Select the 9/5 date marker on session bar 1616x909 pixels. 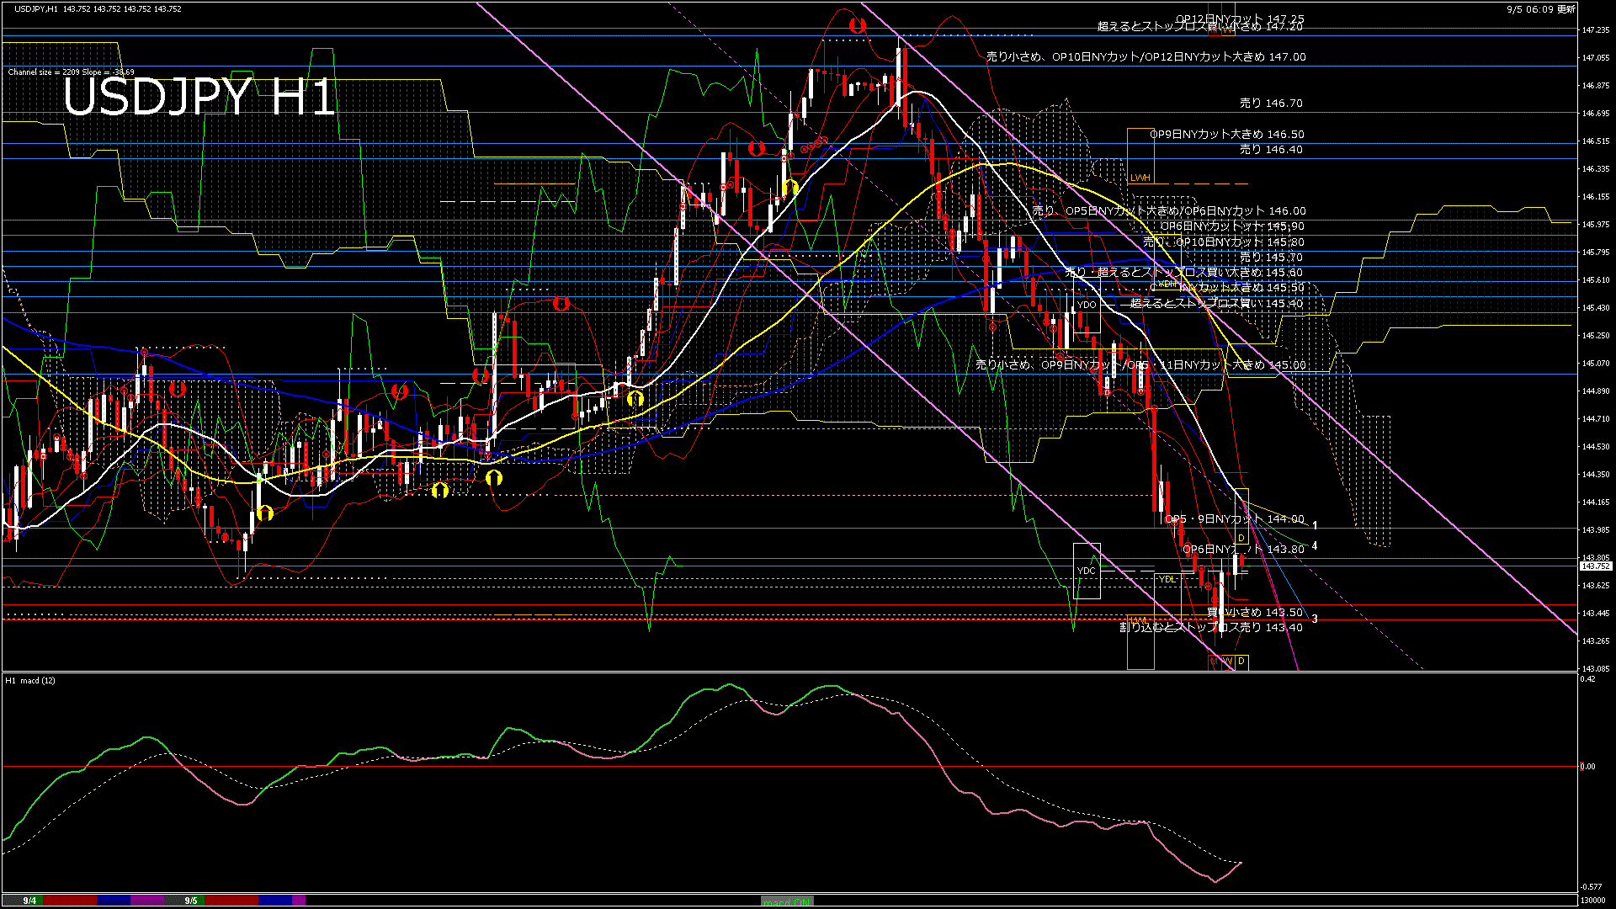click(x=191, y=901)
